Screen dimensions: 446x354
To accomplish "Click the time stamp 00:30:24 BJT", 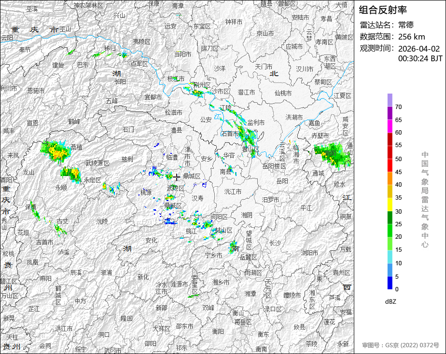I will (420, 58).
